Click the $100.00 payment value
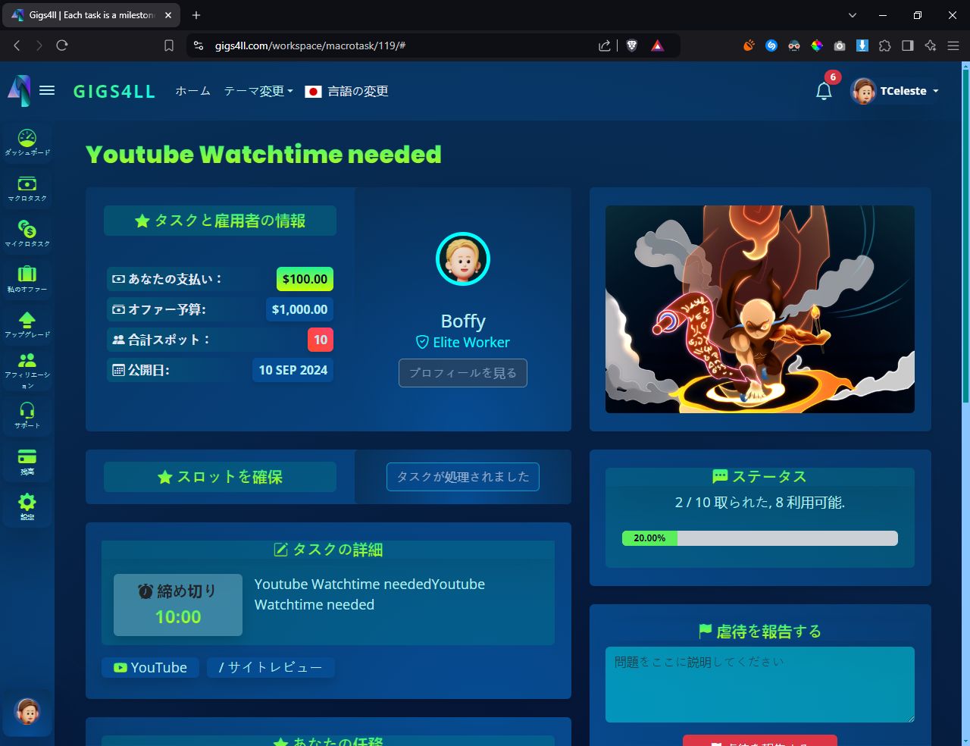Image resolution: width=970 pixels, height=746 pixels. coord(305,279)
